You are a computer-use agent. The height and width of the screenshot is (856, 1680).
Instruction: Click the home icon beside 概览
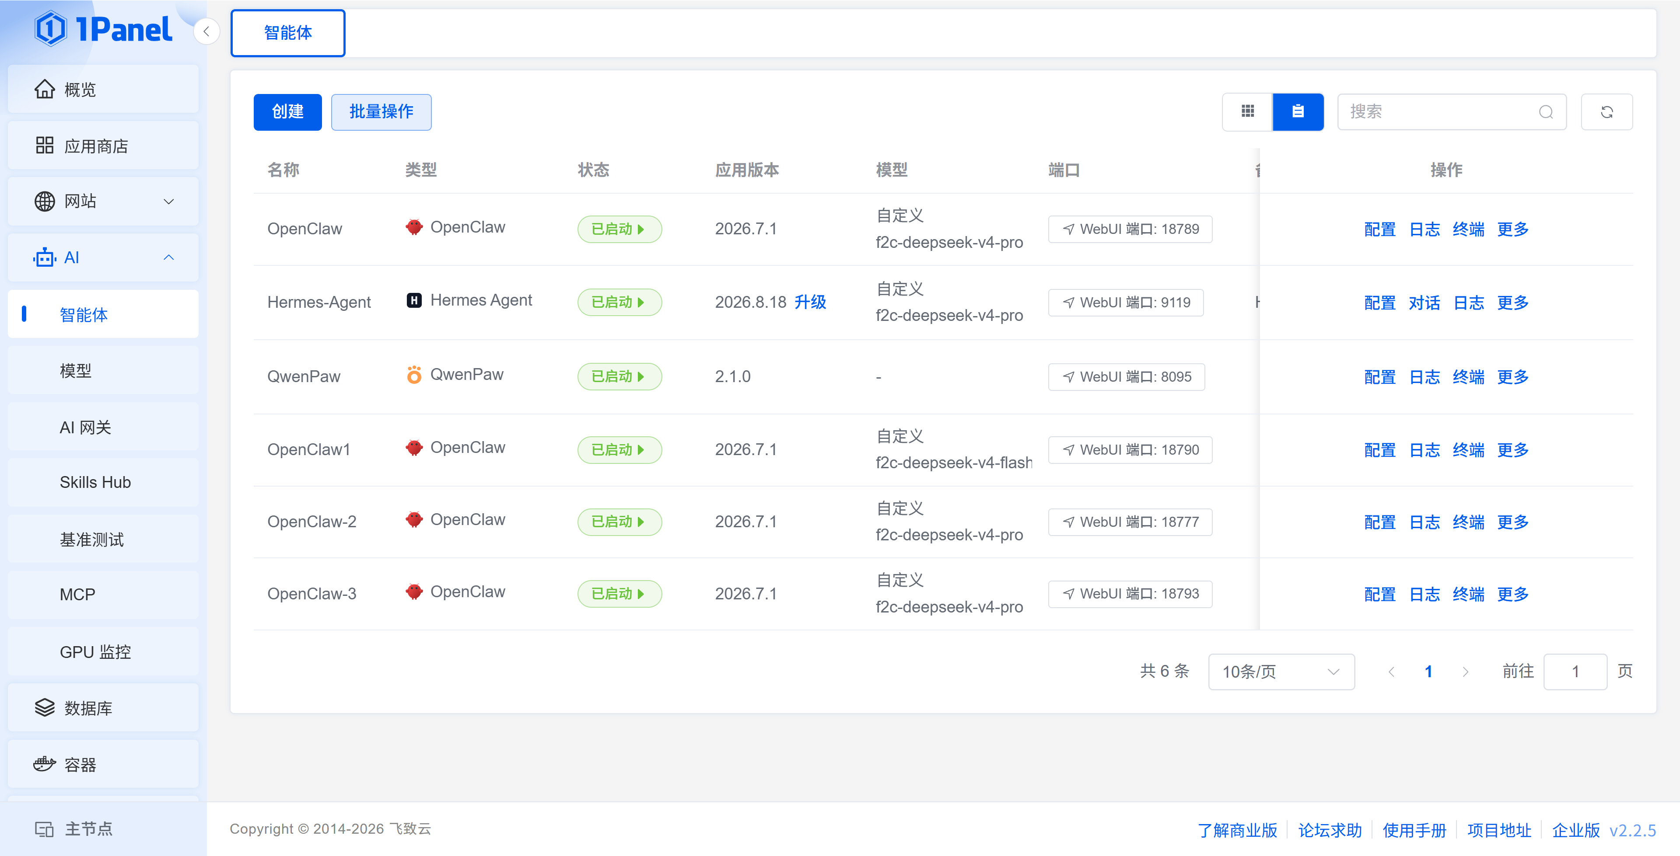point(44,89)
